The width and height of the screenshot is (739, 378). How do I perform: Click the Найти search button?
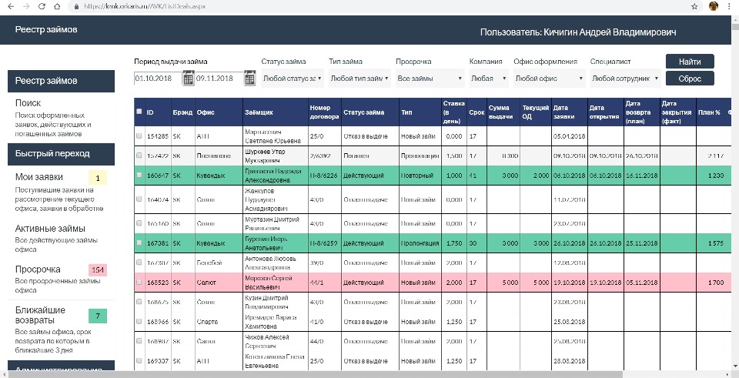coord(690,62)
